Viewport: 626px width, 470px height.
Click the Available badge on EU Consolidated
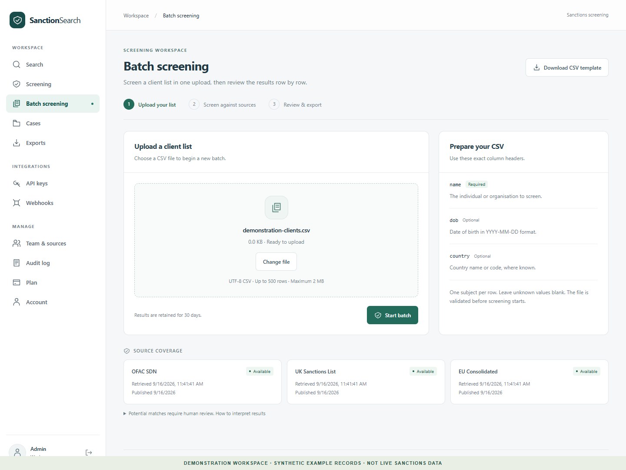coord(586,371)
